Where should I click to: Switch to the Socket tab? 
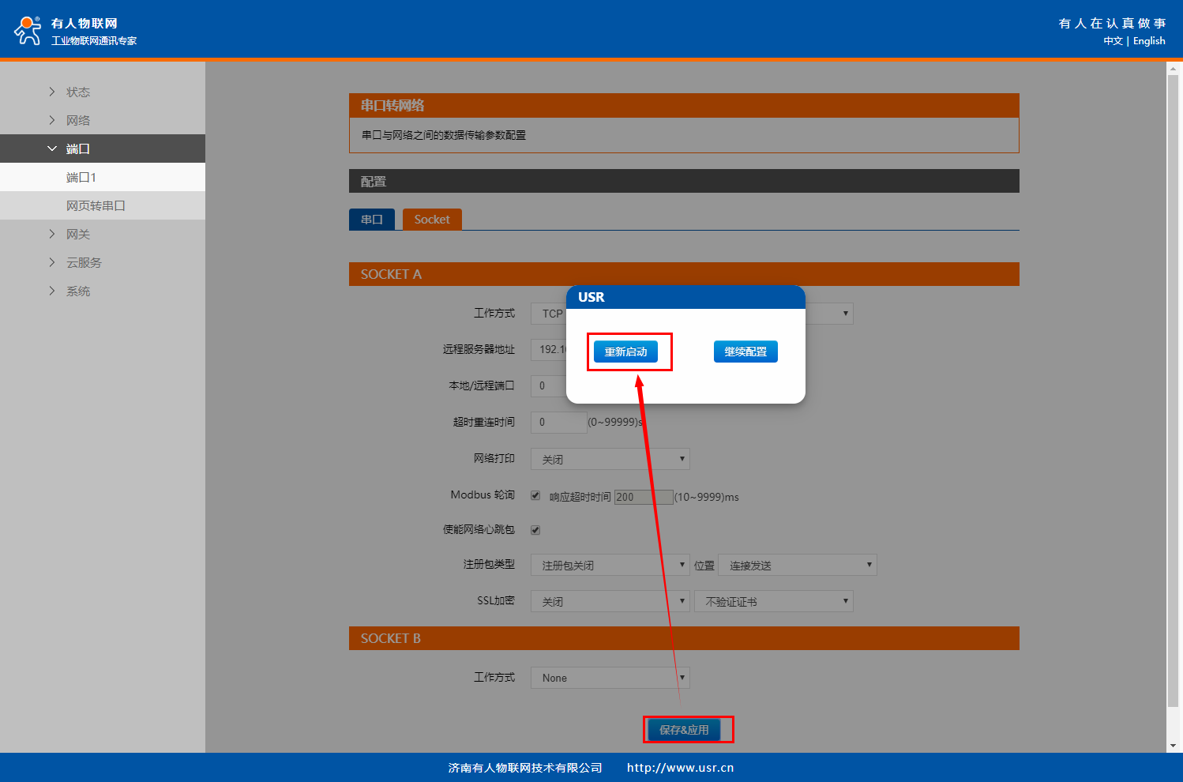tap(432, 220)
